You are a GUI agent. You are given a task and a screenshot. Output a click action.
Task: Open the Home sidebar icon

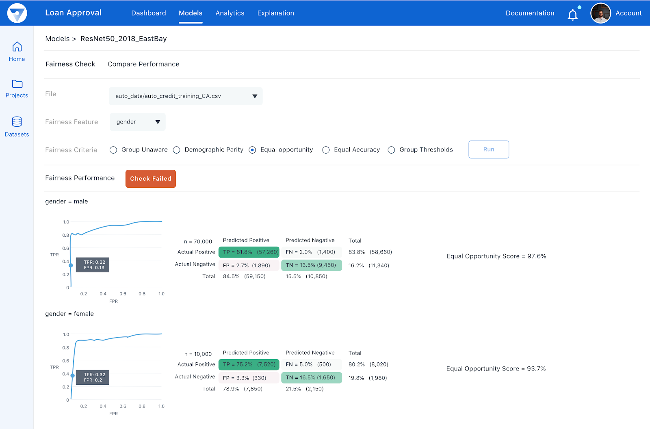point(17,47)
